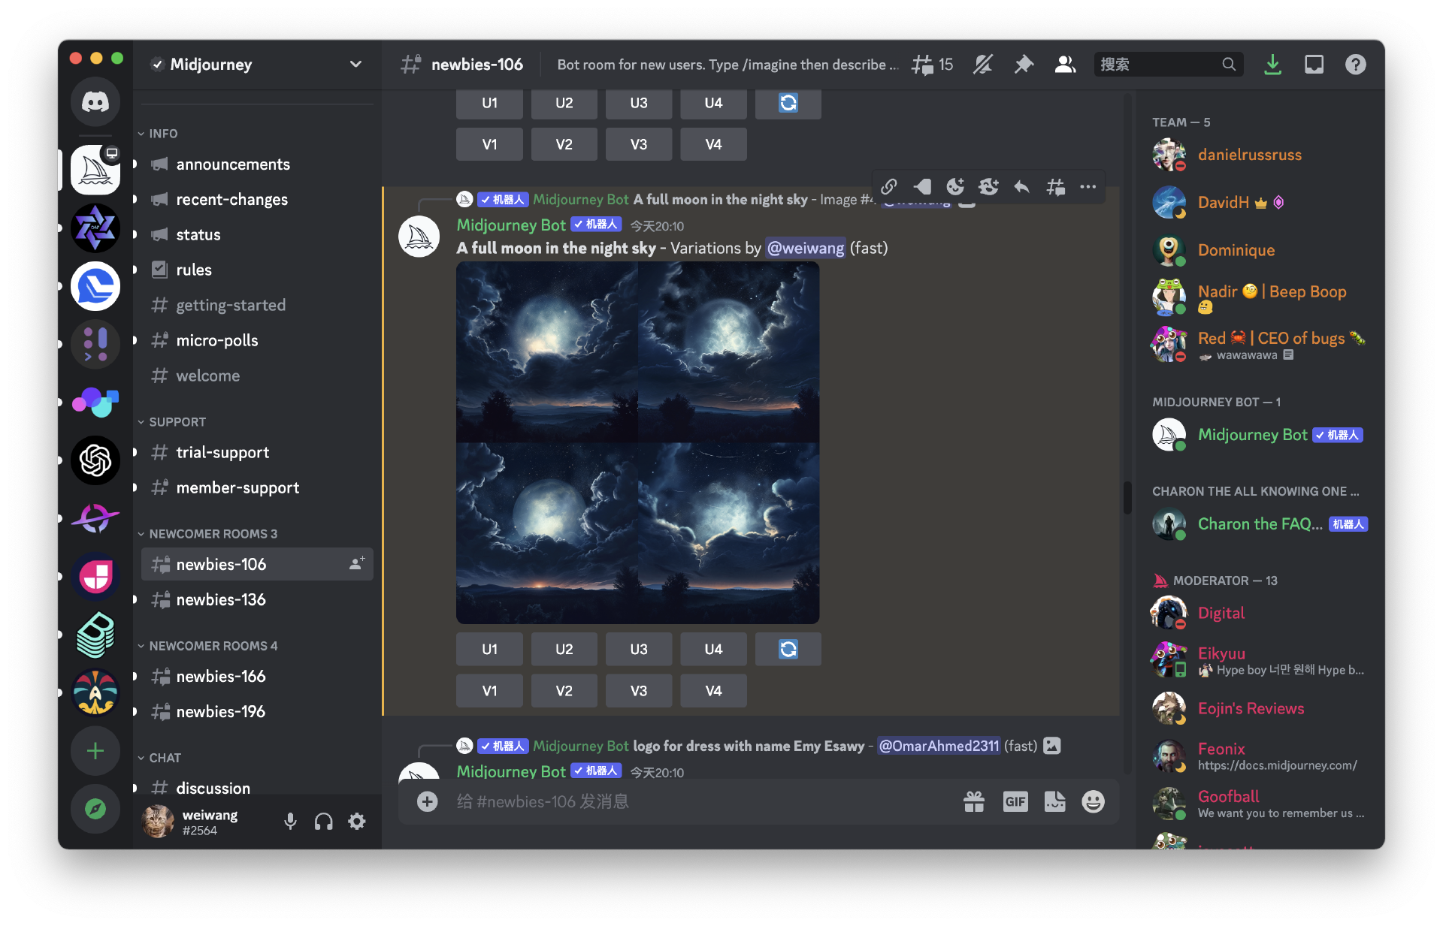Toggle microphone mute for weiwang
This screenshot has width=1443, height=926.
coord(290,822)
